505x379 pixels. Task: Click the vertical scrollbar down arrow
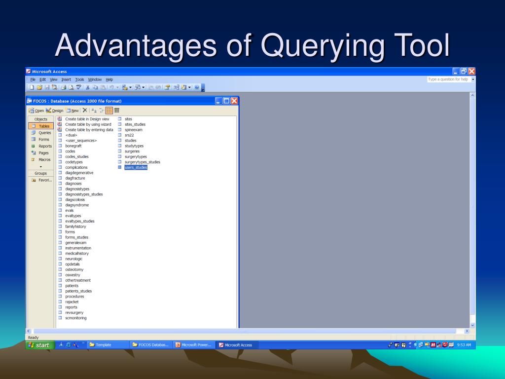click(x=472, y=325)
